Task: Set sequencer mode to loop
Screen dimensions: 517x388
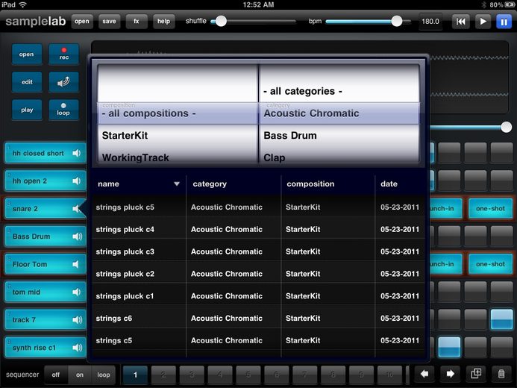Action: pos(104,375)
